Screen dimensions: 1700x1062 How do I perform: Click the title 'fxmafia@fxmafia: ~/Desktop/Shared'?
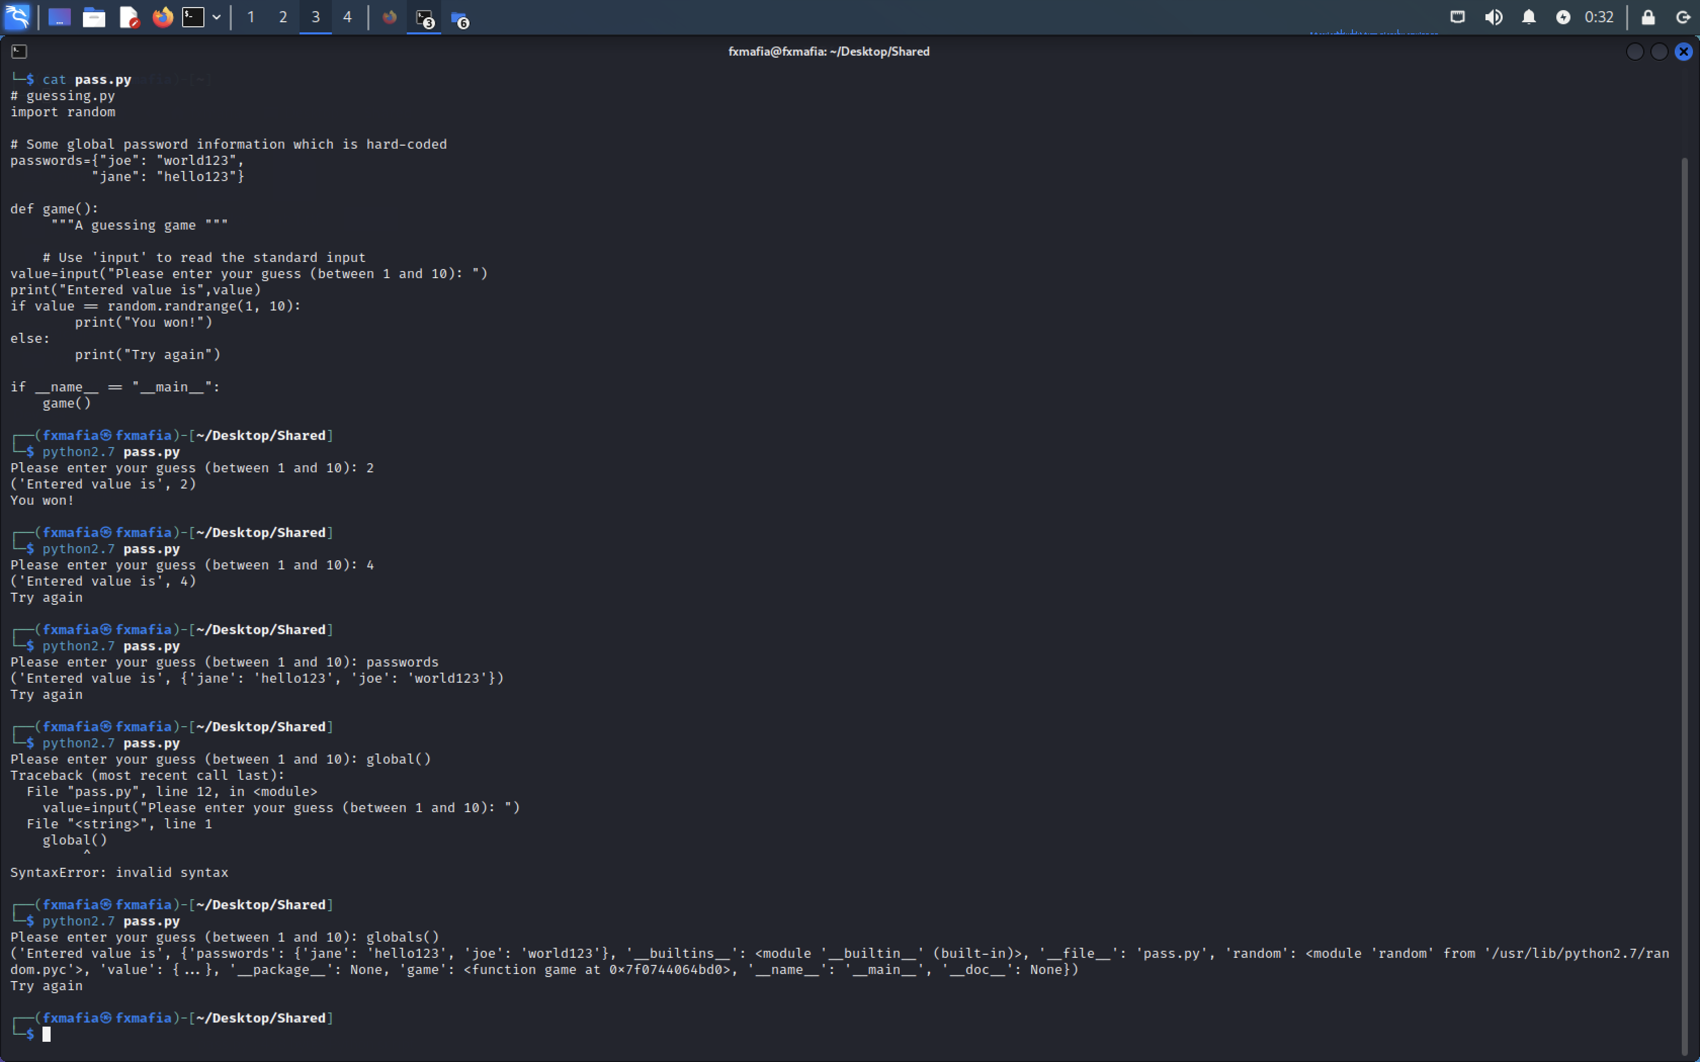(829, 51)
